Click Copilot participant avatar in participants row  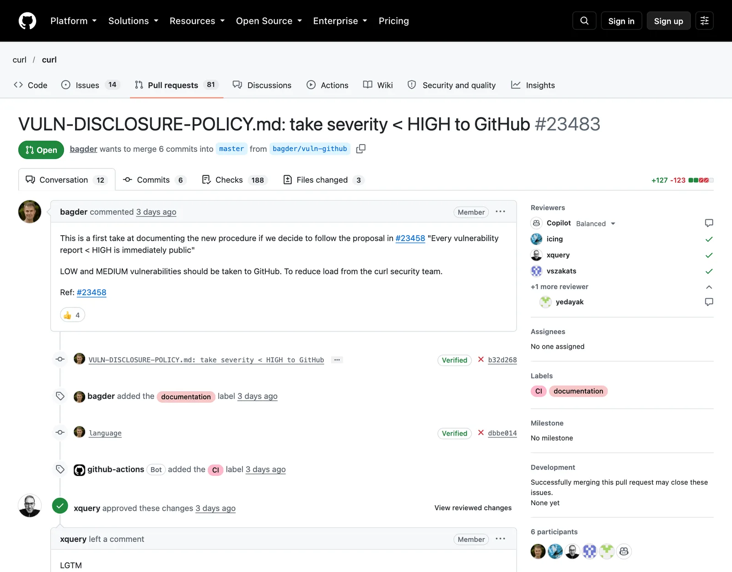point(624,551)
